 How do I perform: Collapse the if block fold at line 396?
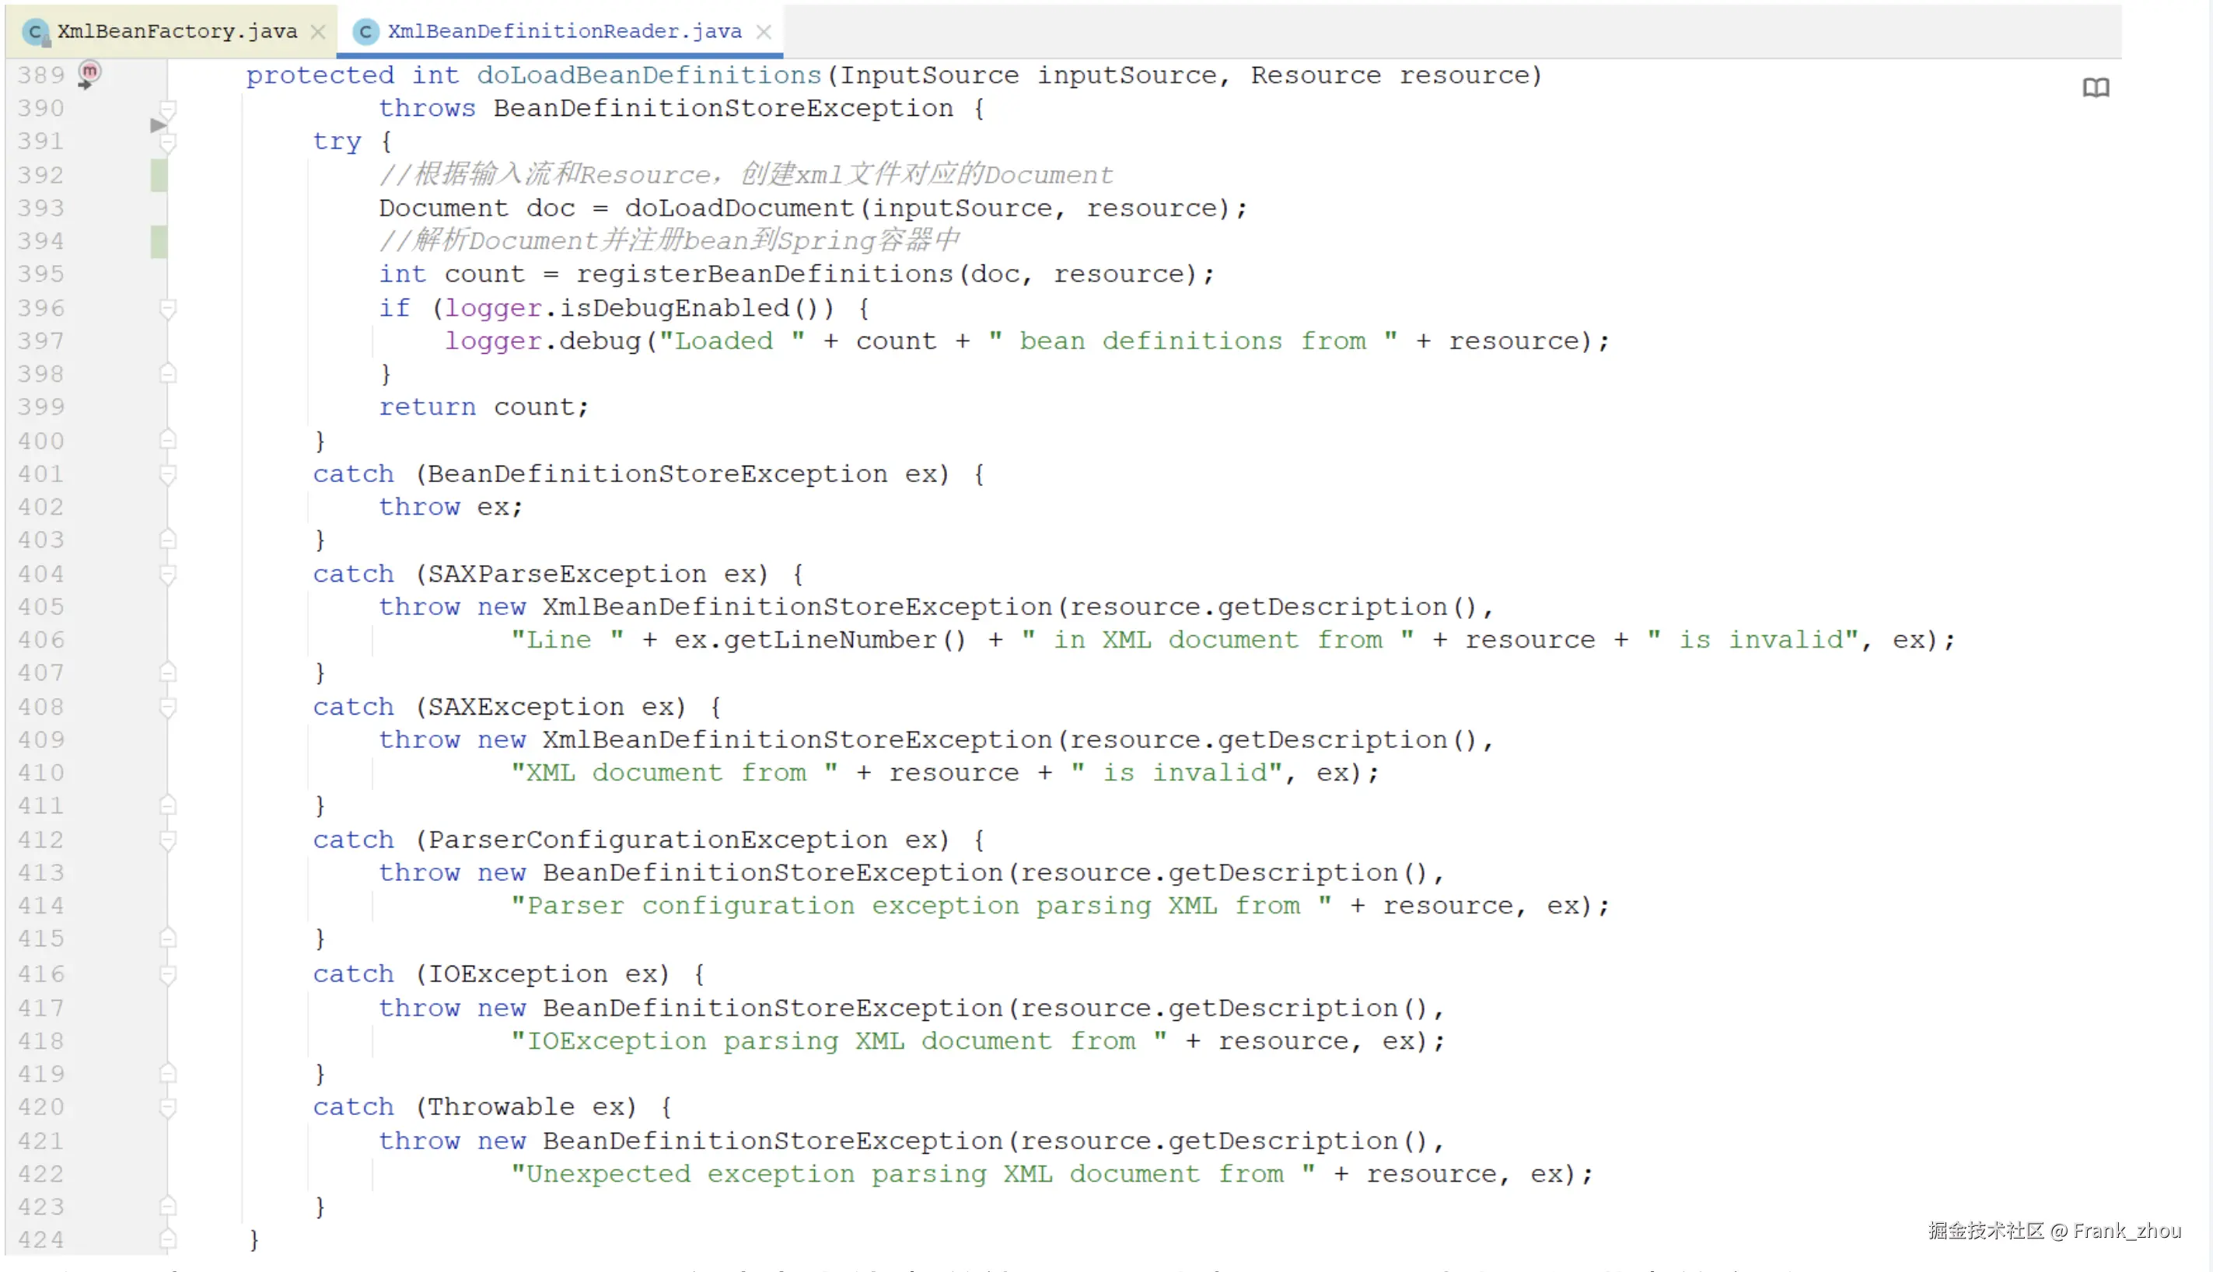169,309
